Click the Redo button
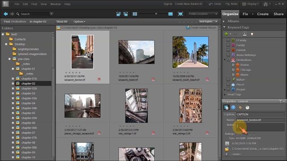 [x=231, y=4]
